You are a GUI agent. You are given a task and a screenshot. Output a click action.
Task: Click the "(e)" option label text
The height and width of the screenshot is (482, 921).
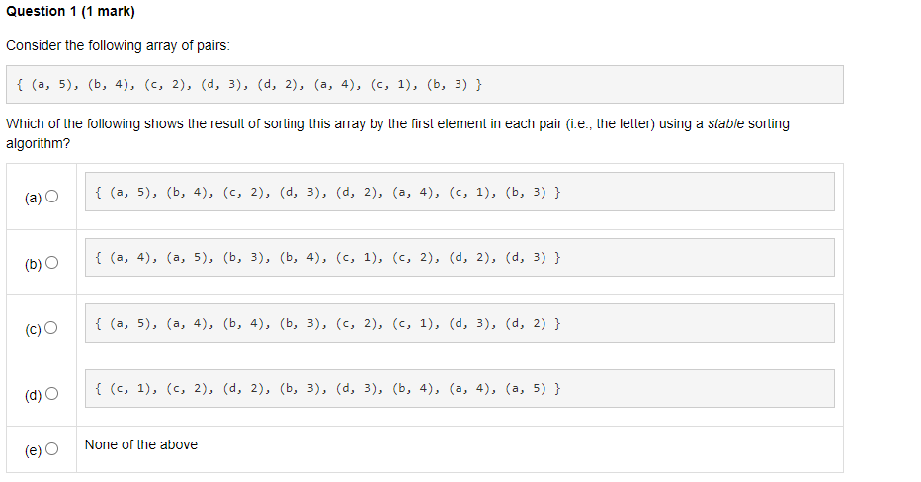33,450
